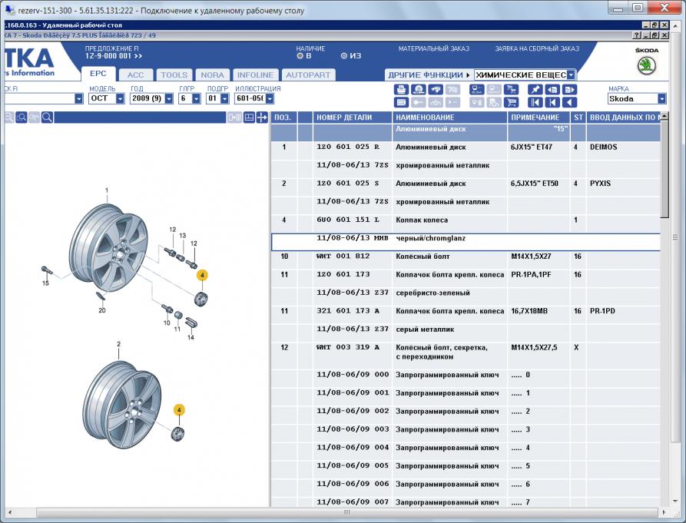The width and height of the screenshot is (686, 523).
Task: Switch to the EPC tab
Action: coord(98,74)
